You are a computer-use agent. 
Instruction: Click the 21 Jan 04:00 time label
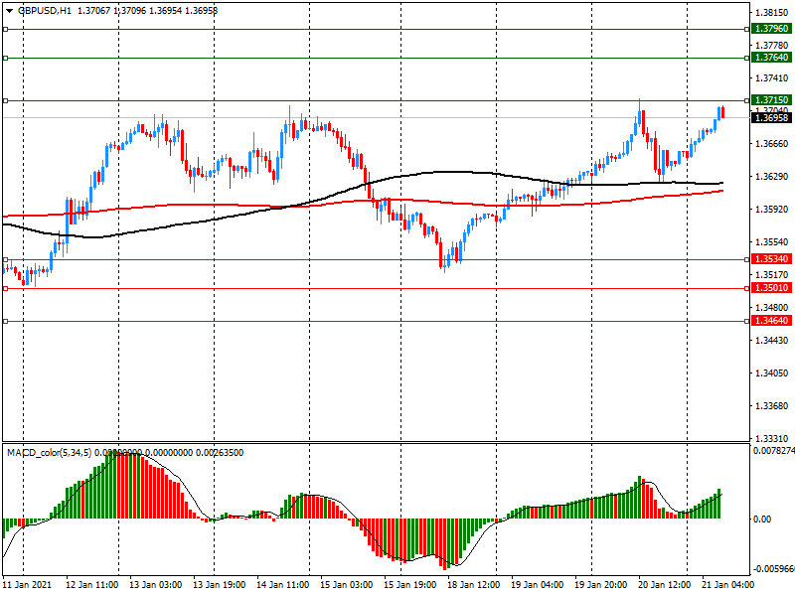729,585
